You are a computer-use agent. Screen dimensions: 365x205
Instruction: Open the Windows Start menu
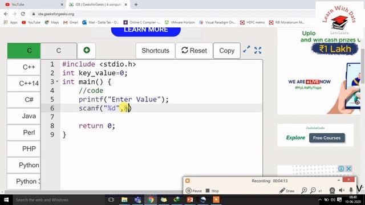[6, 200]
